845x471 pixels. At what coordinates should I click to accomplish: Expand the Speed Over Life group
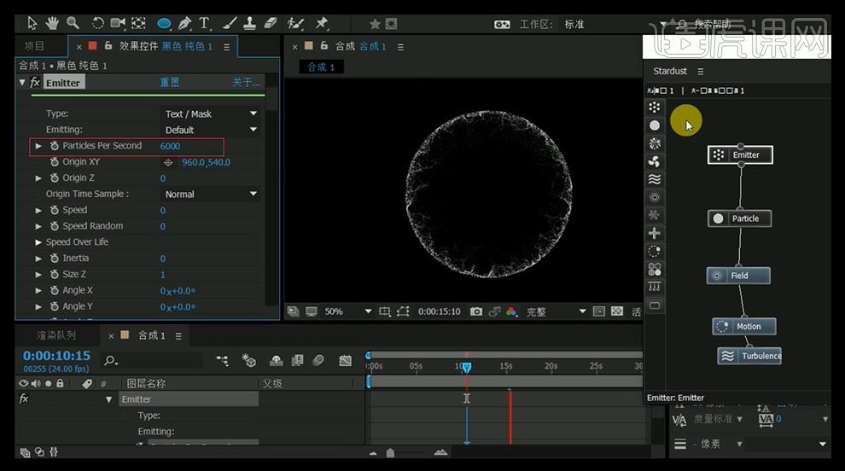pyautogui.click(x=38, y=242)
